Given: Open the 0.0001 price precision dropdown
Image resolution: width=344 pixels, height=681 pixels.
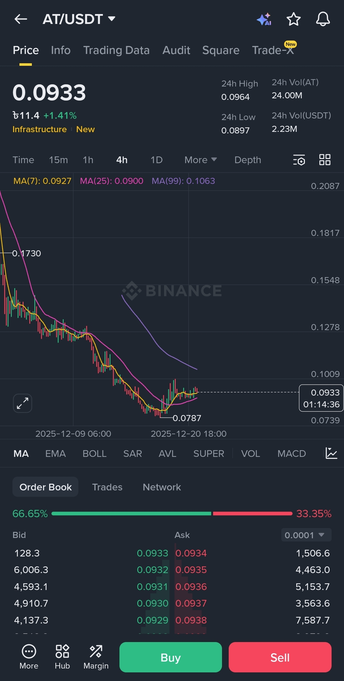Looking at the screenshot, I should 306,535.
